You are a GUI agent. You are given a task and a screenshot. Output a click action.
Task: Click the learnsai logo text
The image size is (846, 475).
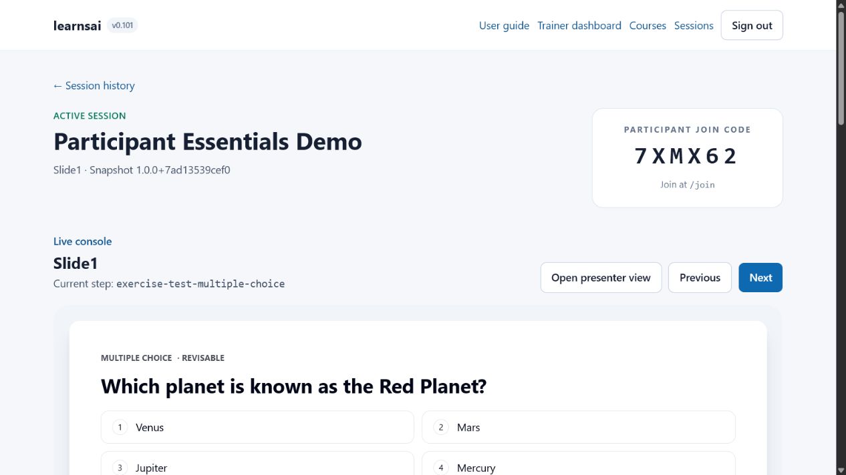[x=78, y=25]
